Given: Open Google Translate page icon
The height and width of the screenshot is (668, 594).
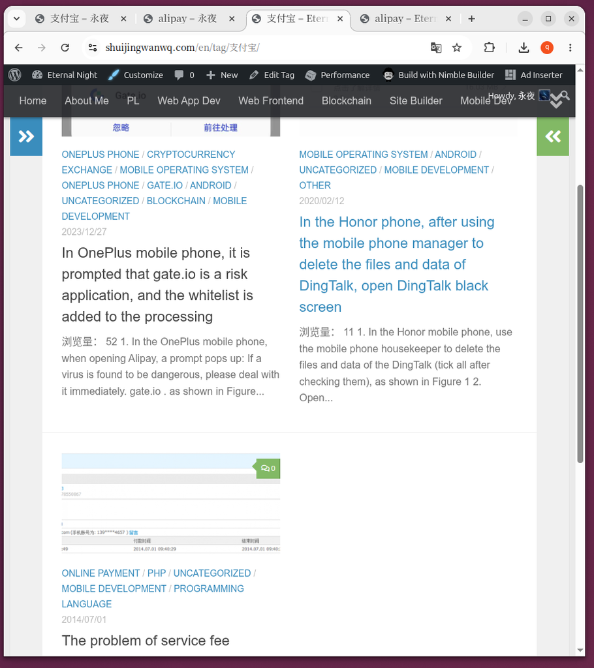Looking at the screenshot, I should pos(436,48).
